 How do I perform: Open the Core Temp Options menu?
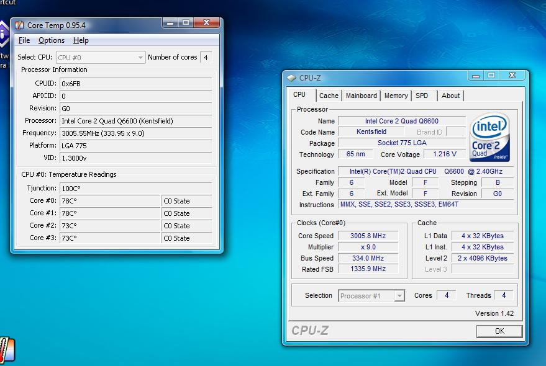coord(52,40)
